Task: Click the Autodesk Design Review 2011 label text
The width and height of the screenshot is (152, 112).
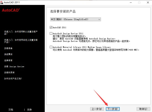Action: [68, 34]
